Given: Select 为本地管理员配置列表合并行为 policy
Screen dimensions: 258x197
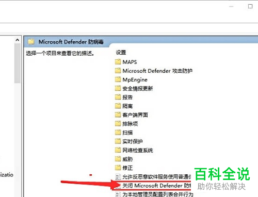Looking at the screenshot, I should [158, 194].
